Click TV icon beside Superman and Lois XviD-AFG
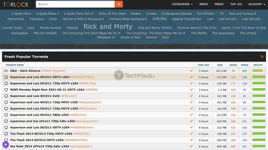This screenshot has width=268, height=150. pyautogui.click(x=6, y=96)
